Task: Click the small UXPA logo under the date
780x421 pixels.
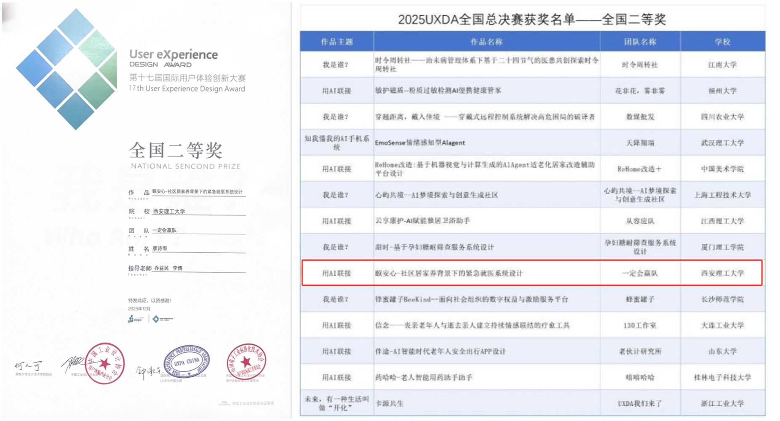Action: (x=136, y=319)
